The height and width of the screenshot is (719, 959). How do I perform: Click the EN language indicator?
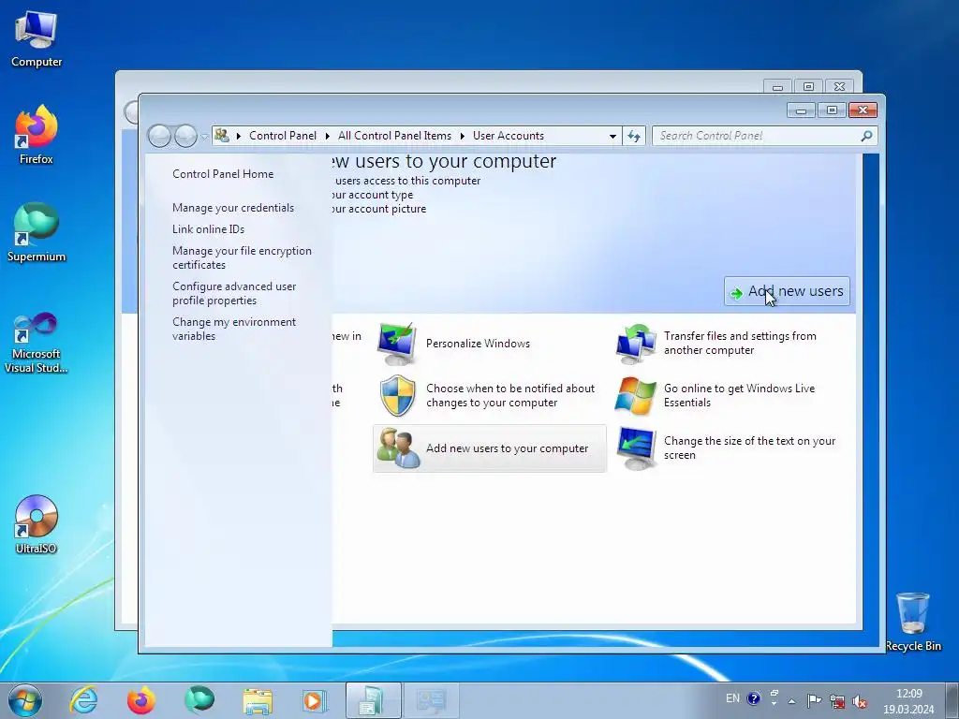coord(732,698)
